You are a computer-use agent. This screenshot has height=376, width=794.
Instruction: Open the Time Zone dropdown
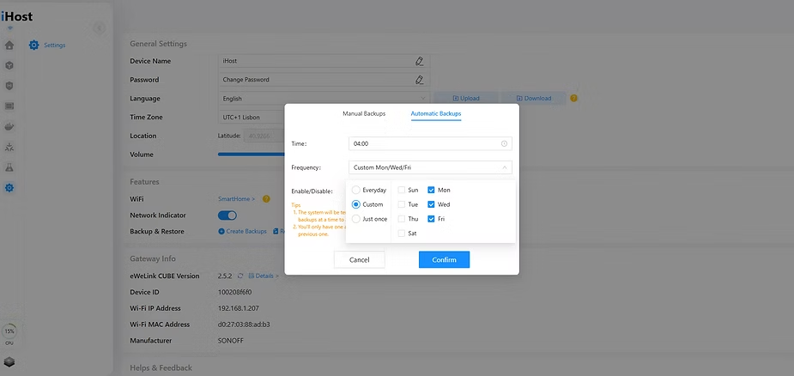click(x=253, y=117)
